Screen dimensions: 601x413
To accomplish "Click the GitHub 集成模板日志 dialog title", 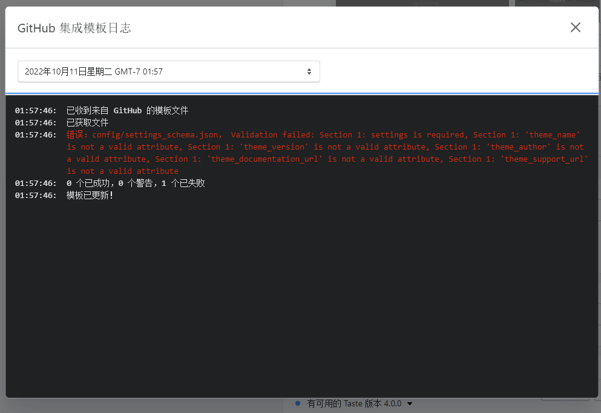I will point(74,28).
